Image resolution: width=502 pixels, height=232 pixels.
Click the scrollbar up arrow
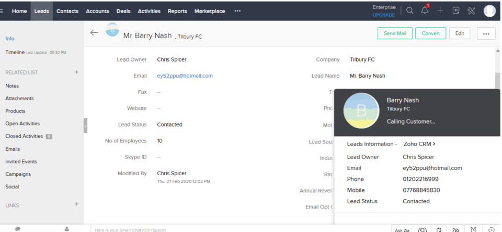(x=497, y=51)
